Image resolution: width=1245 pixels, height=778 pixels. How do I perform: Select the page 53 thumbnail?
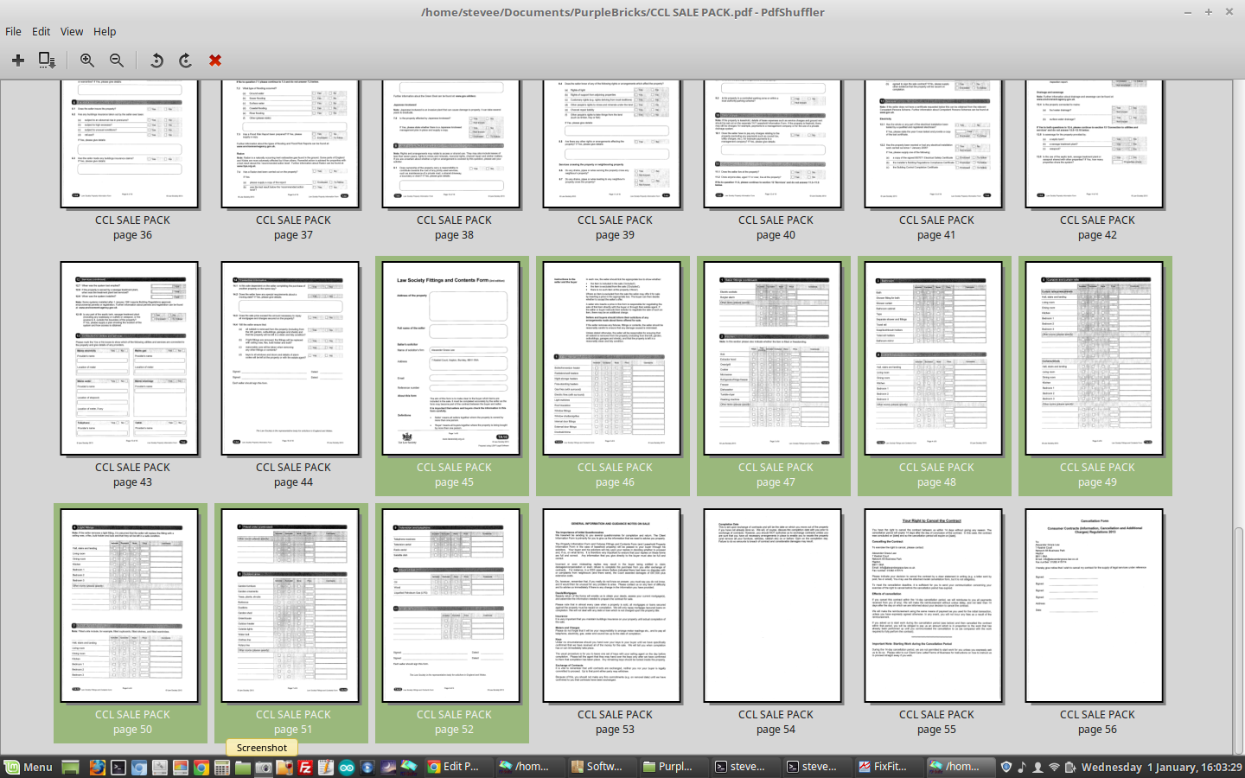coord(615,605)
